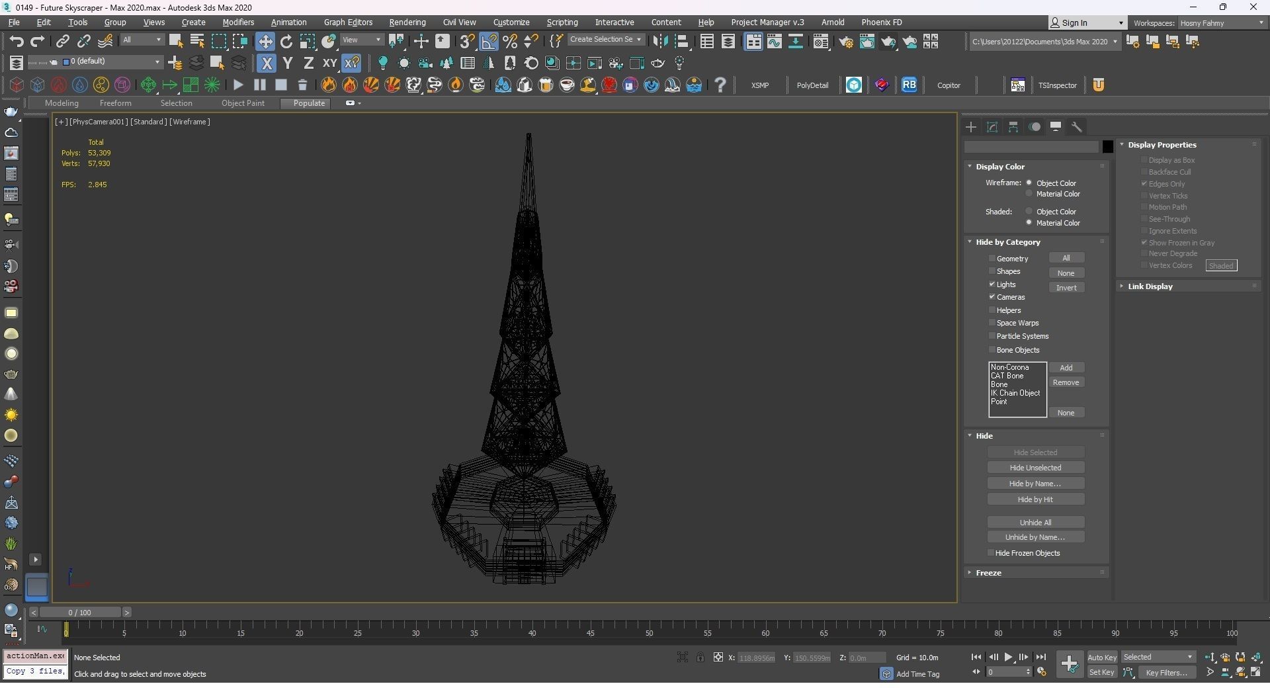Open the Modify command panel tab
Screen dimensions: 1270x688
coord(992,126)
